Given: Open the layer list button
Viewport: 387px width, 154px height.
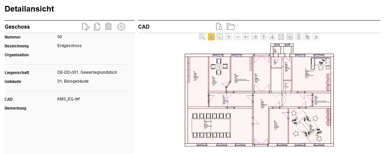Looking at the screenshot, I should point(299,37).
